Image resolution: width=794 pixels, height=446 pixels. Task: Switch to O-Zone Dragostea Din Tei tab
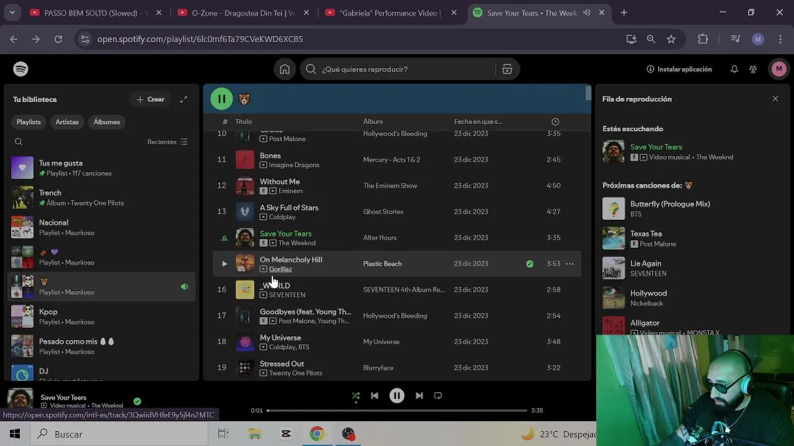point(243,12)
